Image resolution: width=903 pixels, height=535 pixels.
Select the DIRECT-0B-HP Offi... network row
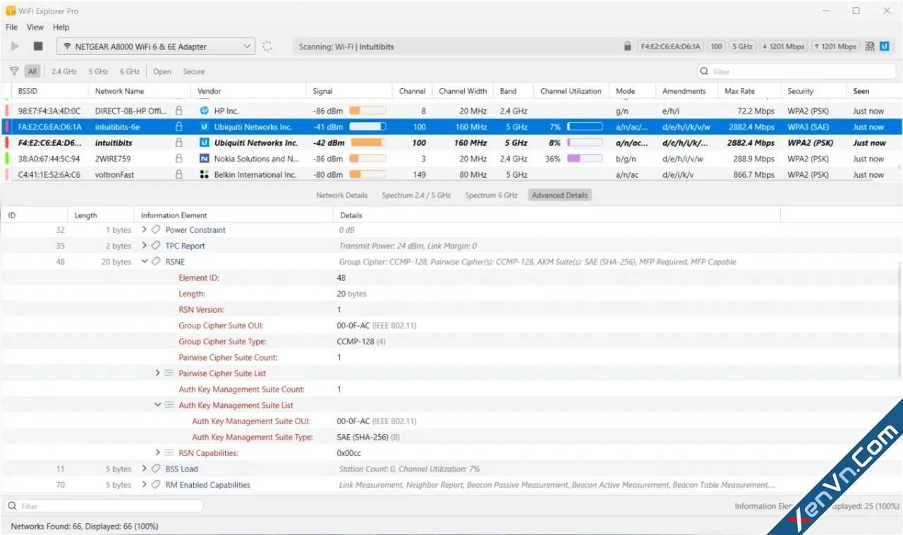(x=451, y=111)
